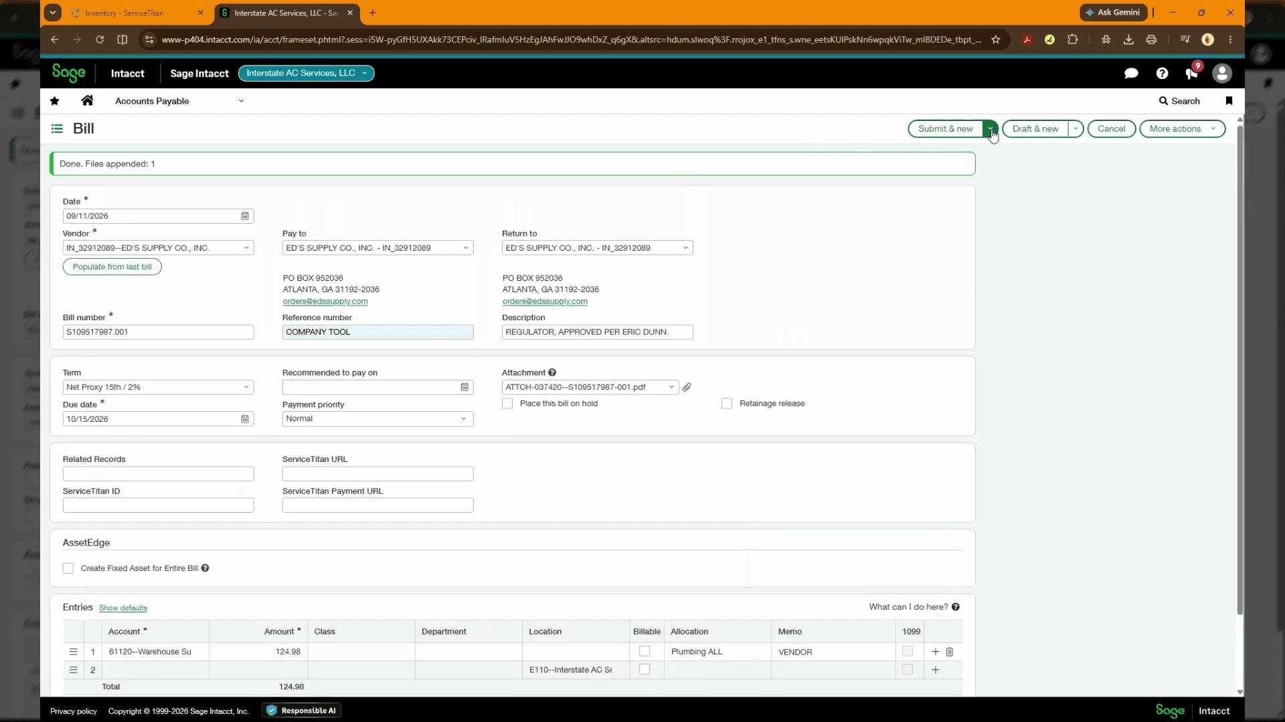Open the Recommended to pay on calendar
This screenshot has width=1285, height=722.
pyautogui.click(x=464, y=387)
